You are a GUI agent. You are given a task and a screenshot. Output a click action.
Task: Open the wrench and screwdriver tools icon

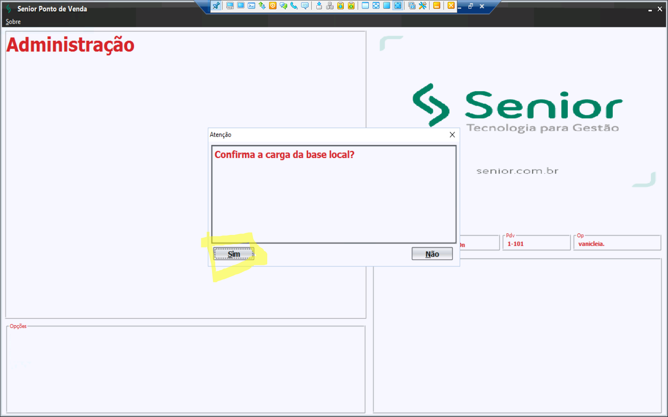[423, 6]
